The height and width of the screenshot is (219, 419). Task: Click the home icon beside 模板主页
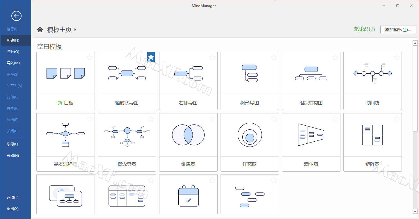[x=40, y=29]
